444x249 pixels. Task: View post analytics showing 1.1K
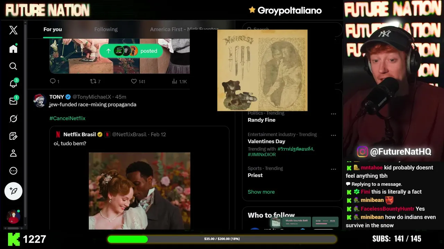coord(179,81)
